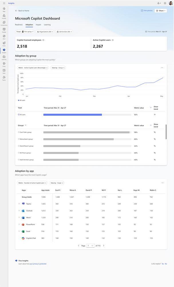The height and width of the screenshot is (287, 174).
Task: Toggle show trend for Mona Kane's group
Action: coord(155,139)
